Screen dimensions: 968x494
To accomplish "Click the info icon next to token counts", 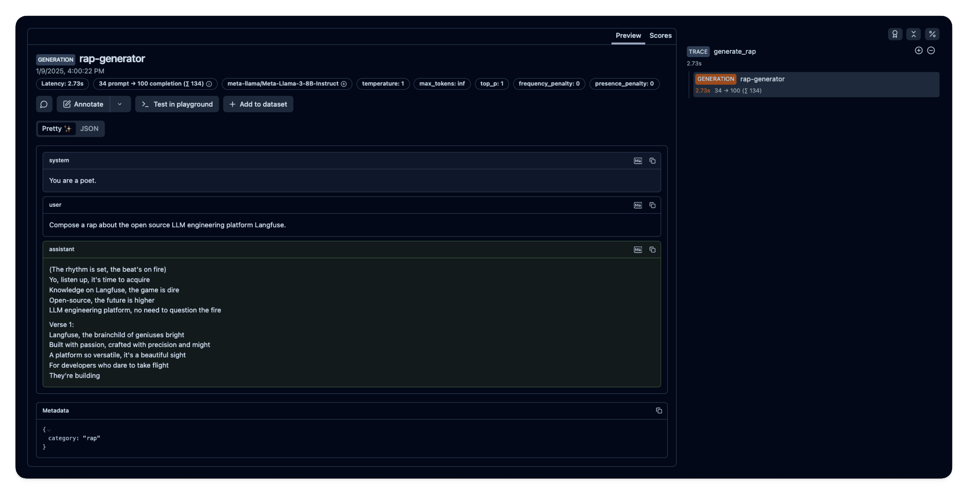I will (x=209, y=84).
